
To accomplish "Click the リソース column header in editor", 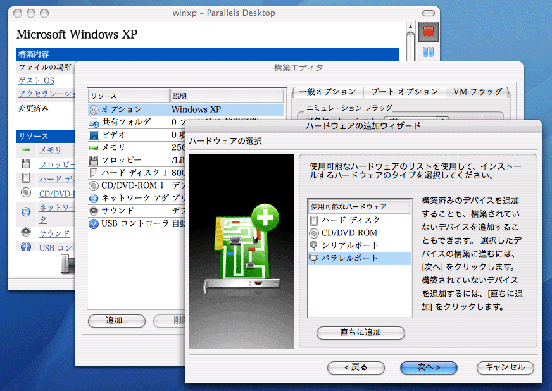I will coord(129,96).
